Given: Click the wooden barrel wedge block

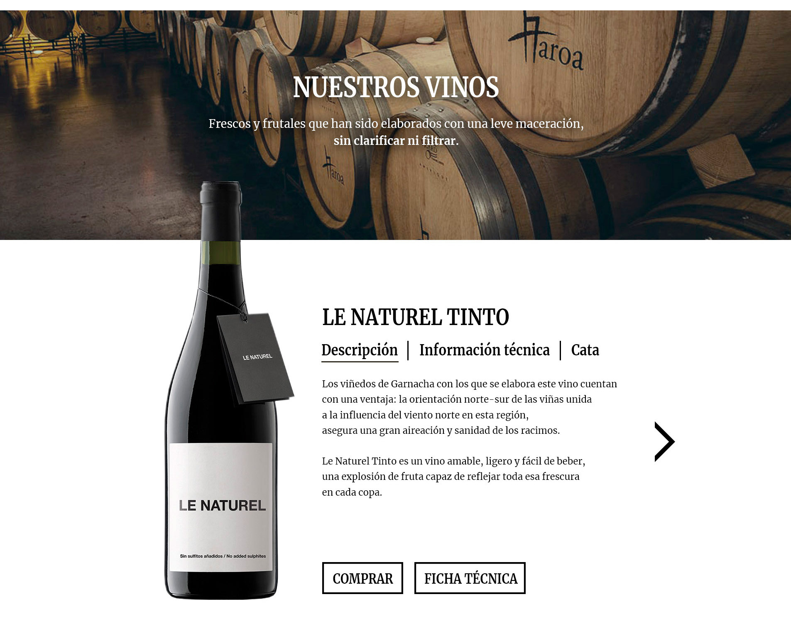Looking at the screenshot, I should point(720,161).
